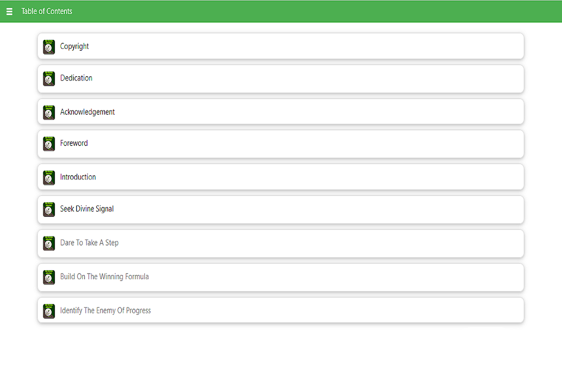Click the book icon beside Copyright
The width and height of the screenshot is (562, 368).
(x=49, y=47)
